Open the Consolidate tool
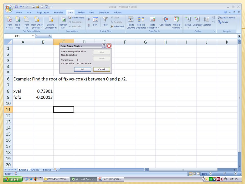Screen dimensions: 245x184 (165, 21)
